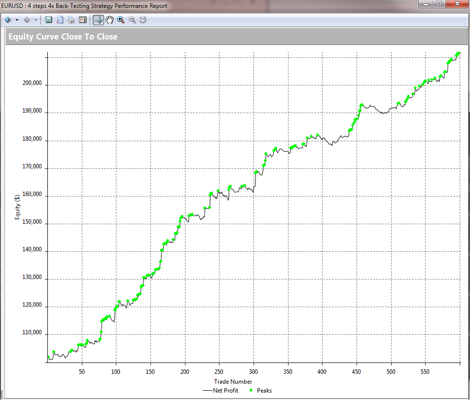The height and width of the screenshot is (400, 470).
Task: Click the green Peaks legend marker
Action: click(251, 391)
